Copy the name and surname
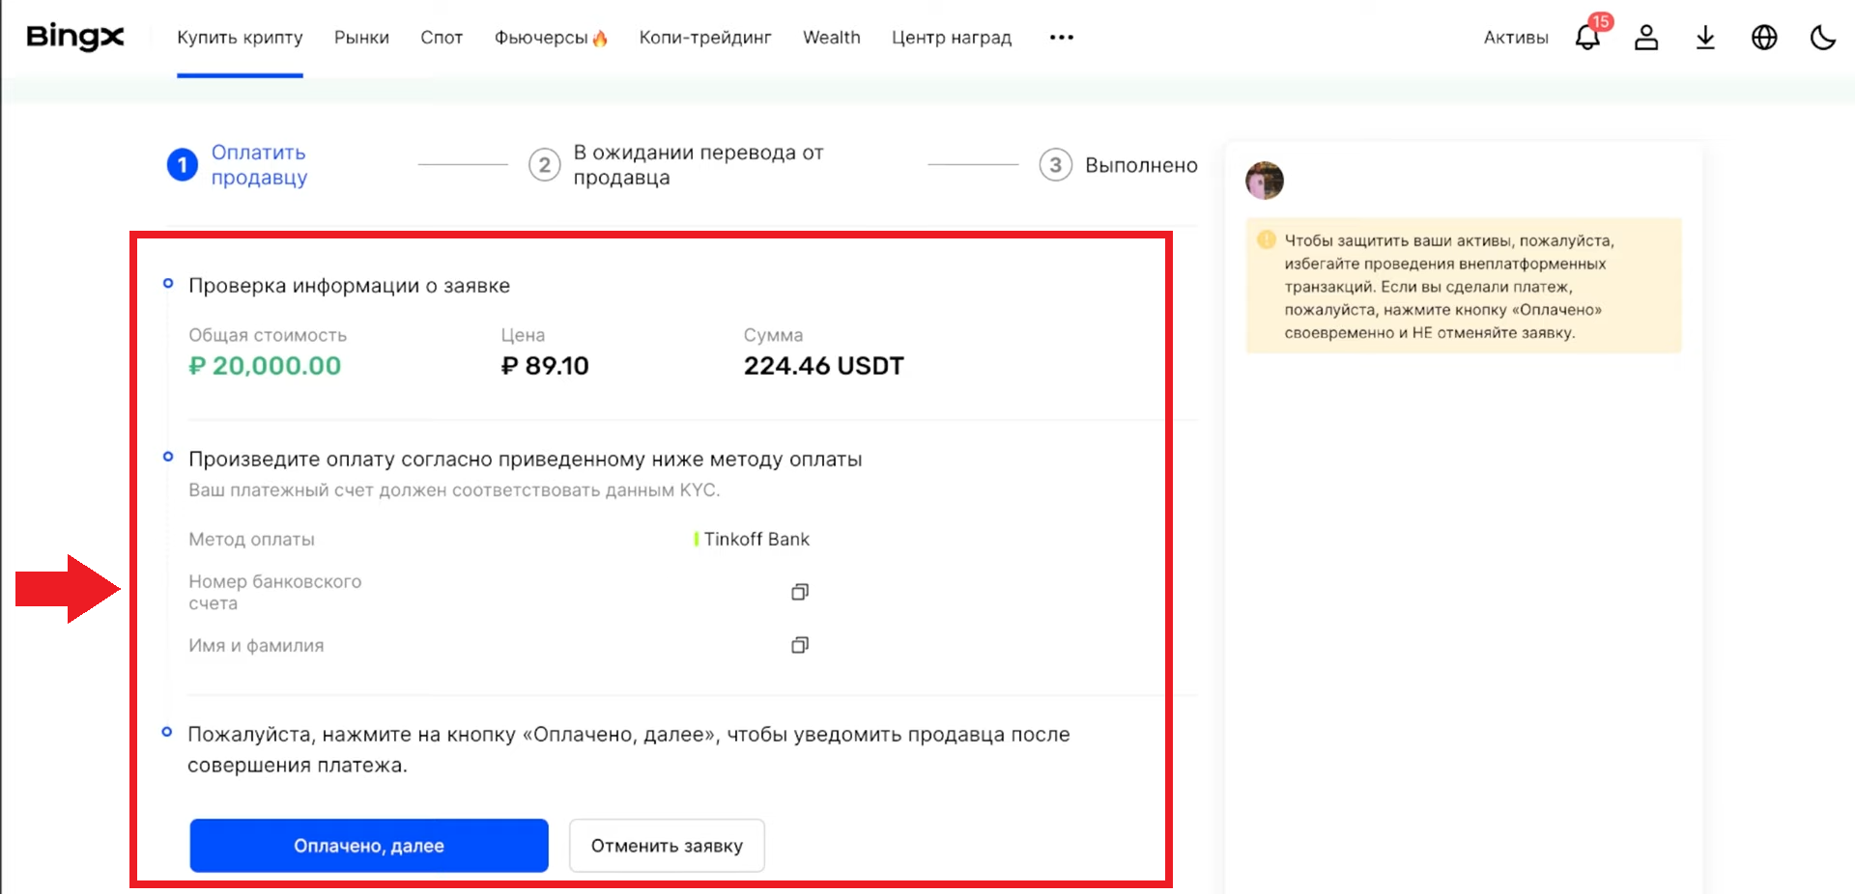The height and width of the screenshot is (894, 1855). (799, 645)
